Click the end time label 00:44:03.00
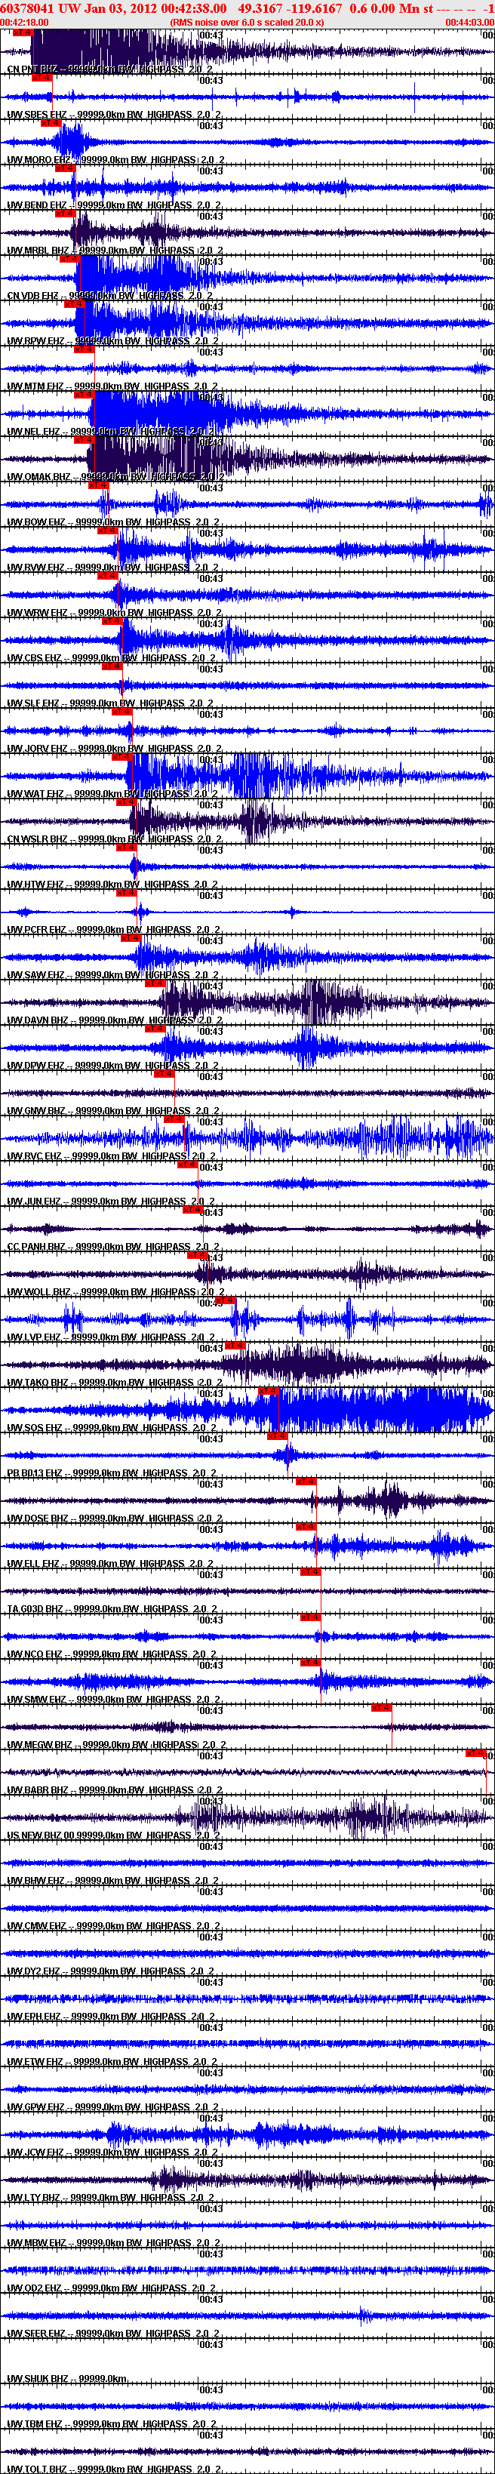The width and height of the screenshot is (495, 2474). pyautogui.click(x=469, y=22)
